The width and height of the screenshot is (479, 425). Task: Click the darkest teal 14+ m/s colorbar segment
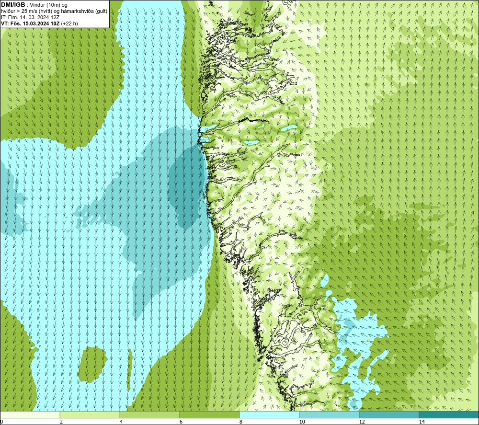click(449, 414)
